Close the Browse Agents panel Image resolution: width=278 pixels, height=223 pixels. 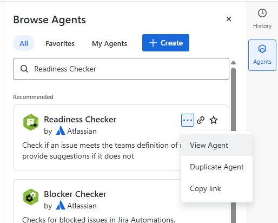tap(229, 19)
